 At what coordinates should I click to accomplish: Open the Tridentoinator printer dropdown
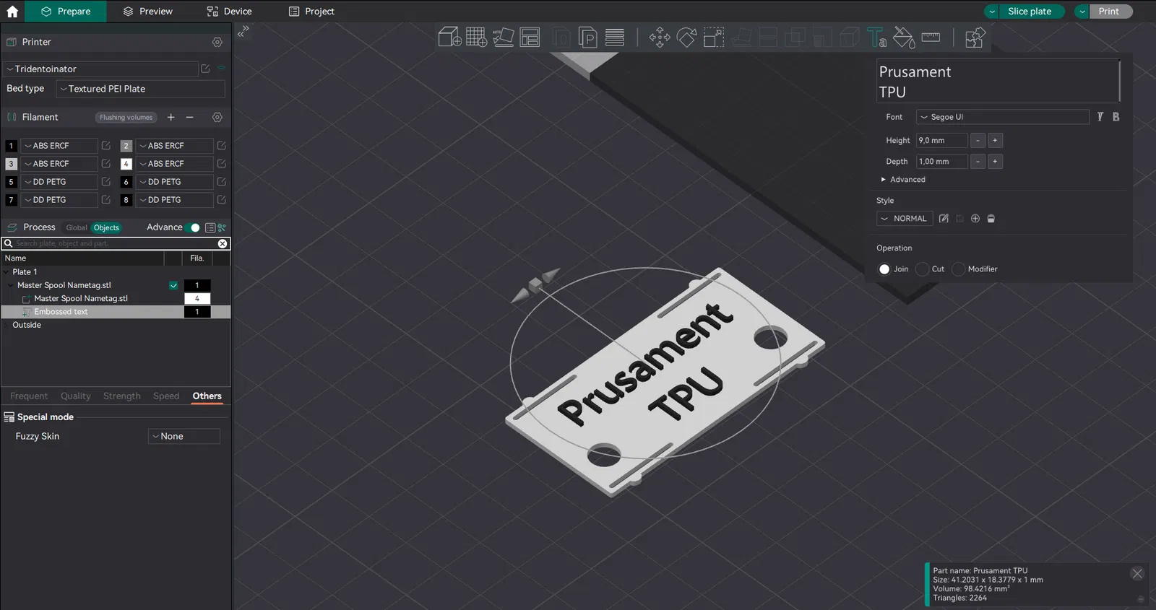[101, 69]
